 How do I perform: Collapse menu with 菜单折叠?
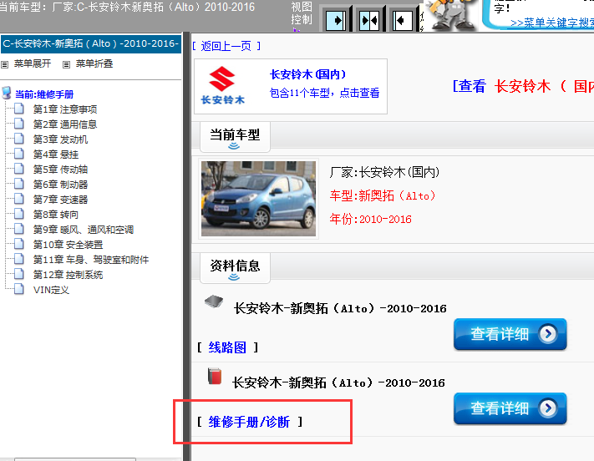pyautogui.click(x=94, y=63)
